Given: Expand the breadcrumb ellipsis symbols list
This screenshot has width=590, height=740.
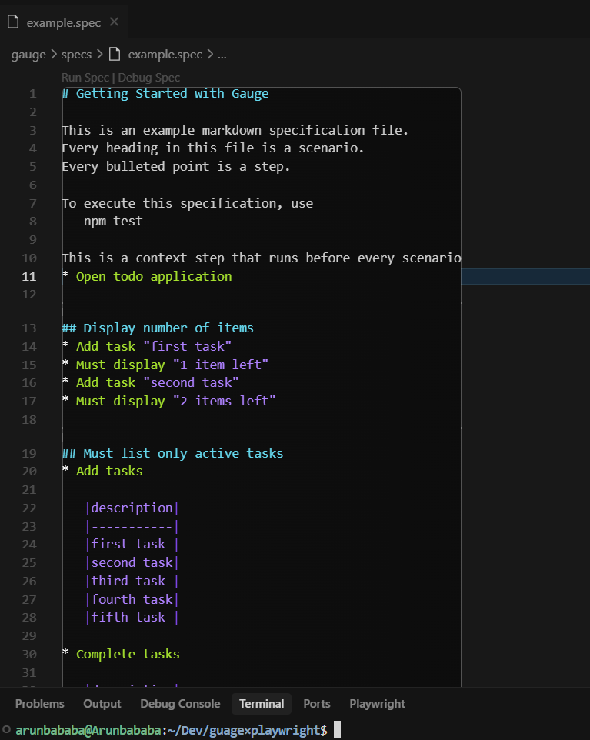Looking at the screenshot, I should click(x=222, y=55).
